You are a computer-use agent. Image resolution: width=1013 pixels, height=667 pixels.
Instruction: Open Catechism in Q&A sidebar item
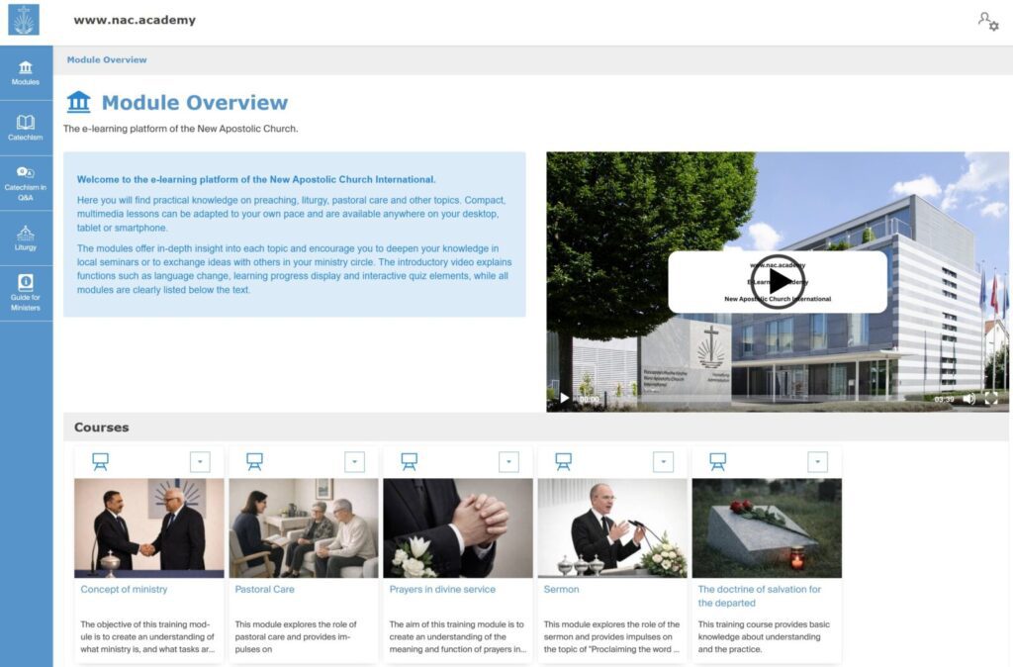coord(26,183)
